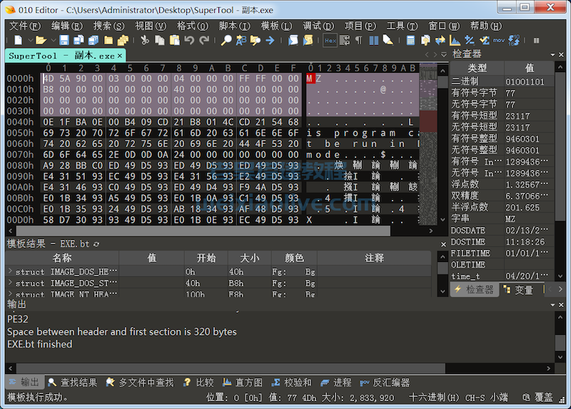Click the Save All icon

tap(94, 40)
